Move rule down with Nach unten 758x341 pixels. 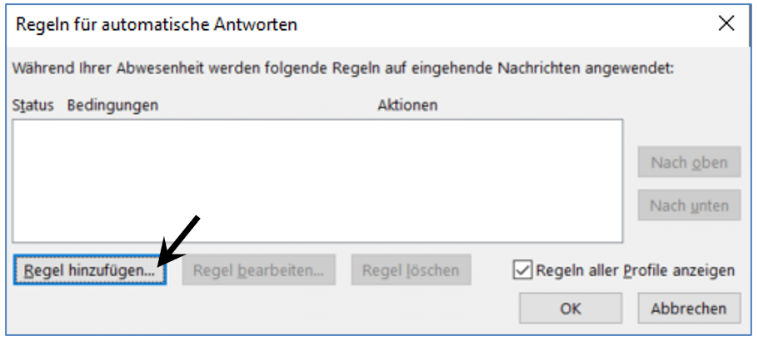click(x=690, y=205)
